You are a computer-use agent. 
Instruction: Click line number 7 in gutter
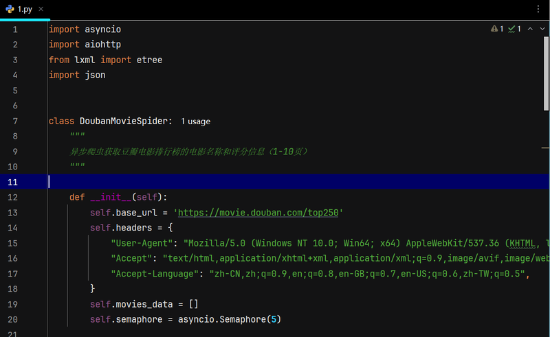coord(15,121)
